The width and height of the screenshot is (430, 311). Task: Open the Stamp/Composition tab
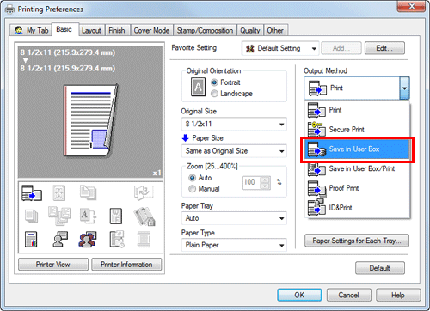(x=205, y=30)
